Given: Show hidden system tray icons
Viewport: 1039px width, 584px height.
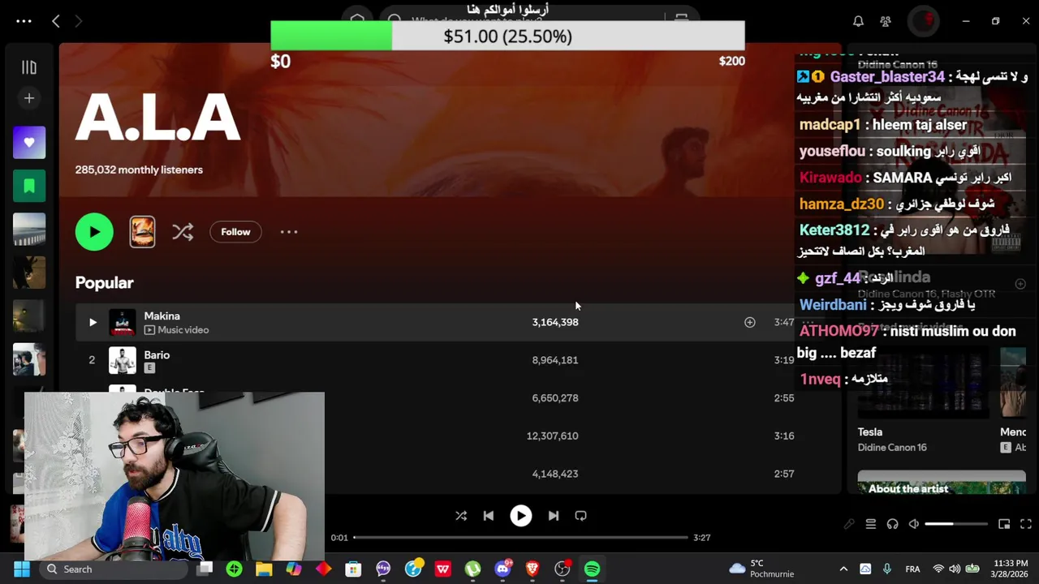Looking at the screenshot, I should [843, 569].
